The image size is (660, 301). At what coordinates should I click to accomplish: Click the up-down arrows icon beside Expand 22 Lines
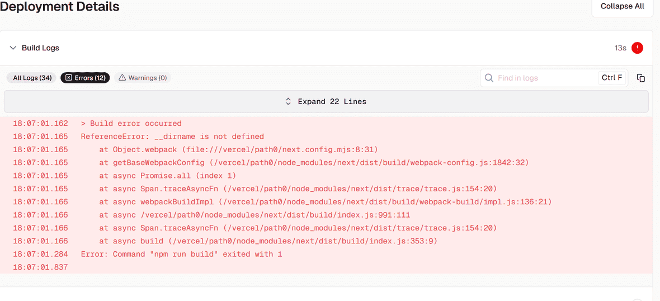(x=288, y=101)
